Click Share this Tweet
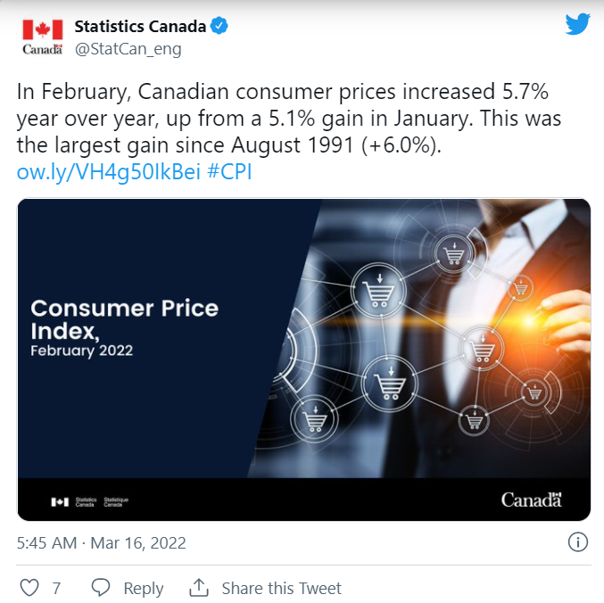This screenshot has height=603, width=604. pyautogui.click(x=281, y=588)
